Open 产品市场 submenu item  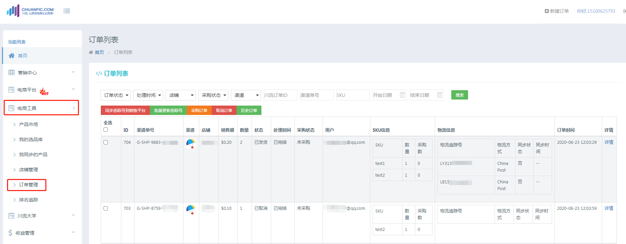(x=29, y=124)
